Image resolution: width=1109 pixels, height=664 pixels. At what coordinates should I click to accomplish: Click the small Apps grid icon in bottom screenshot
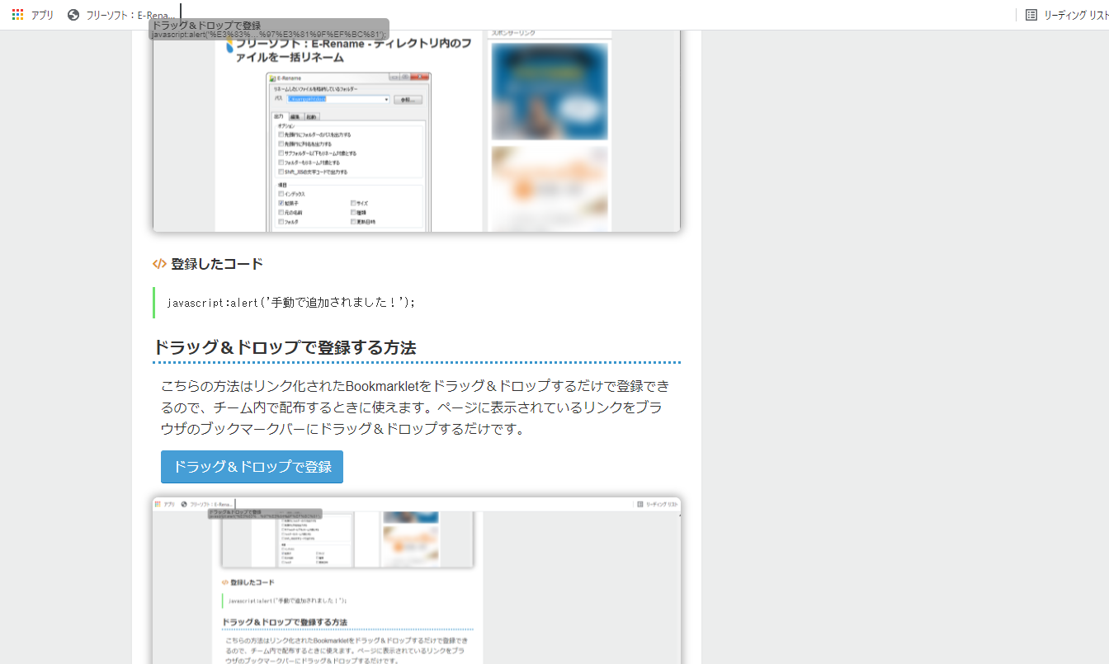tap(157, 504)
